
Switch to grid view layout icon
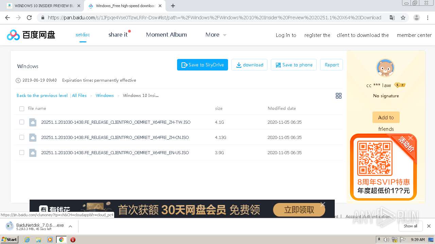[338, 96]
